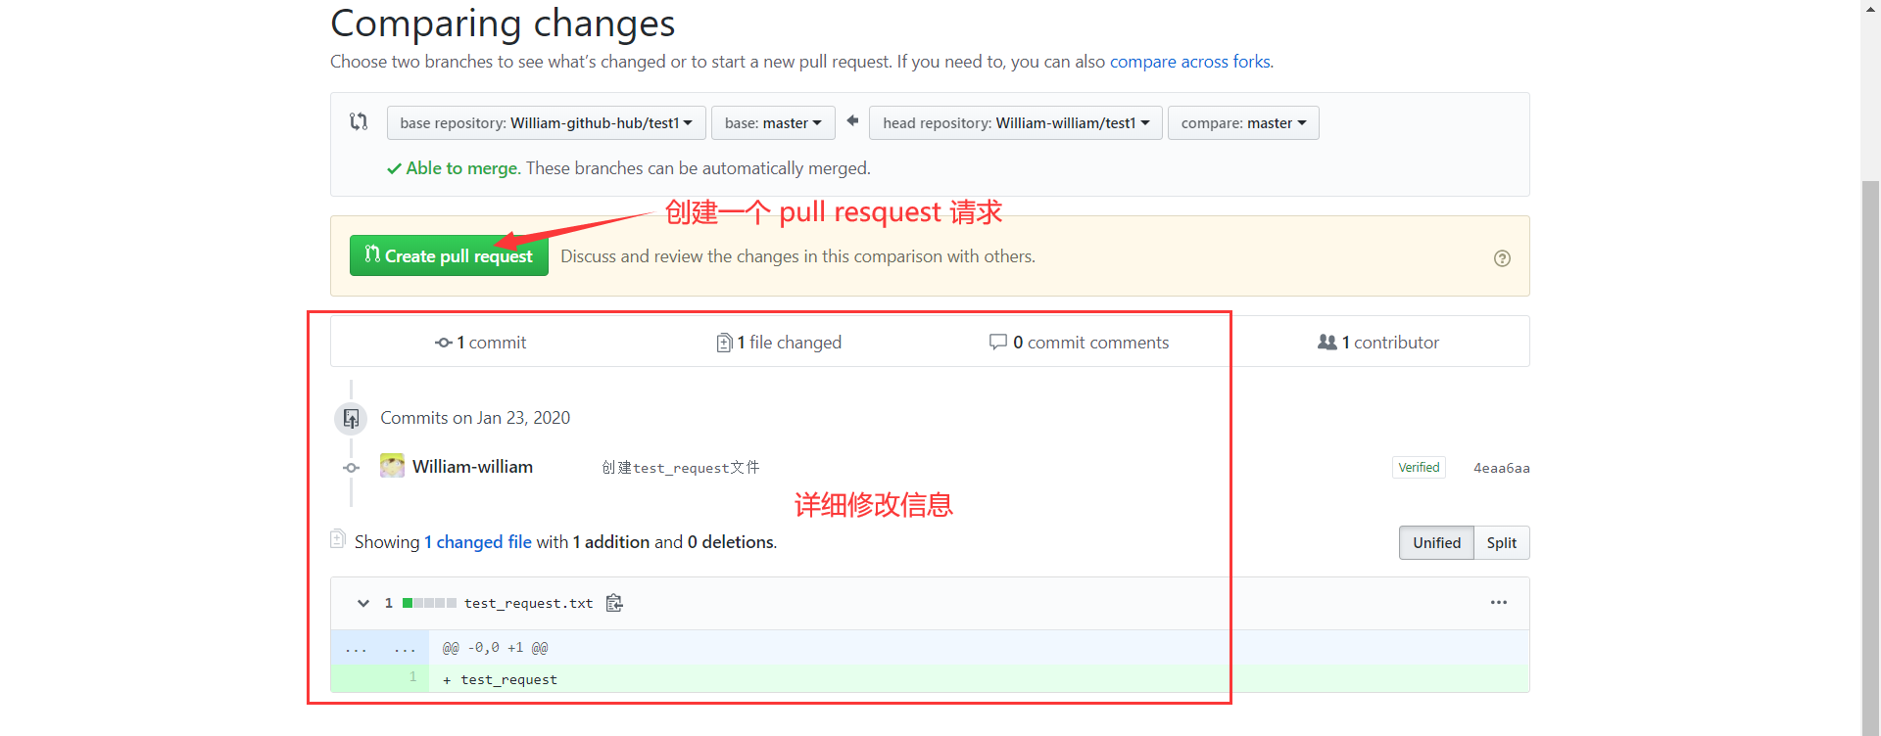Open the base repository dropdown
This screenshot has height=736, width=1881.
546,123
